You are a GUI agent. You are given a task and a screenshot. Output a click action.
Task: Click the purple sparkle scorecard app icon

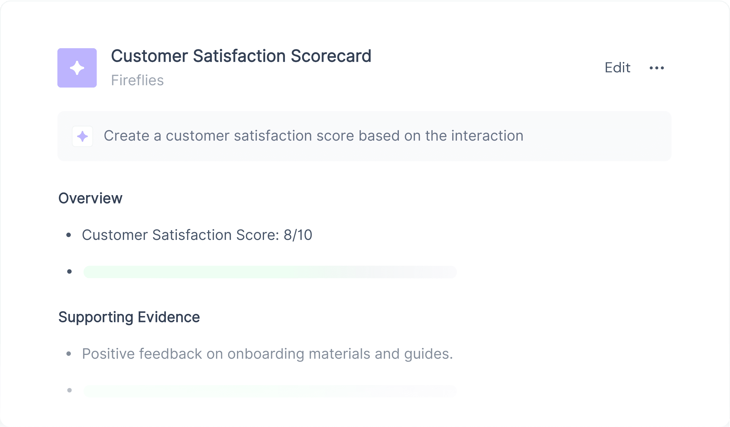tap(77, 68)
